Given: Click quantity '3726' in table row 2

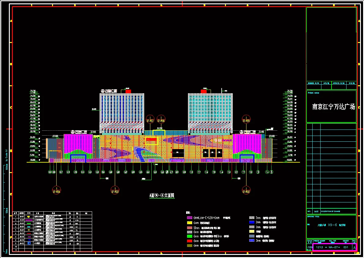Looking at the screenshot, I should [x=77, y=220].
